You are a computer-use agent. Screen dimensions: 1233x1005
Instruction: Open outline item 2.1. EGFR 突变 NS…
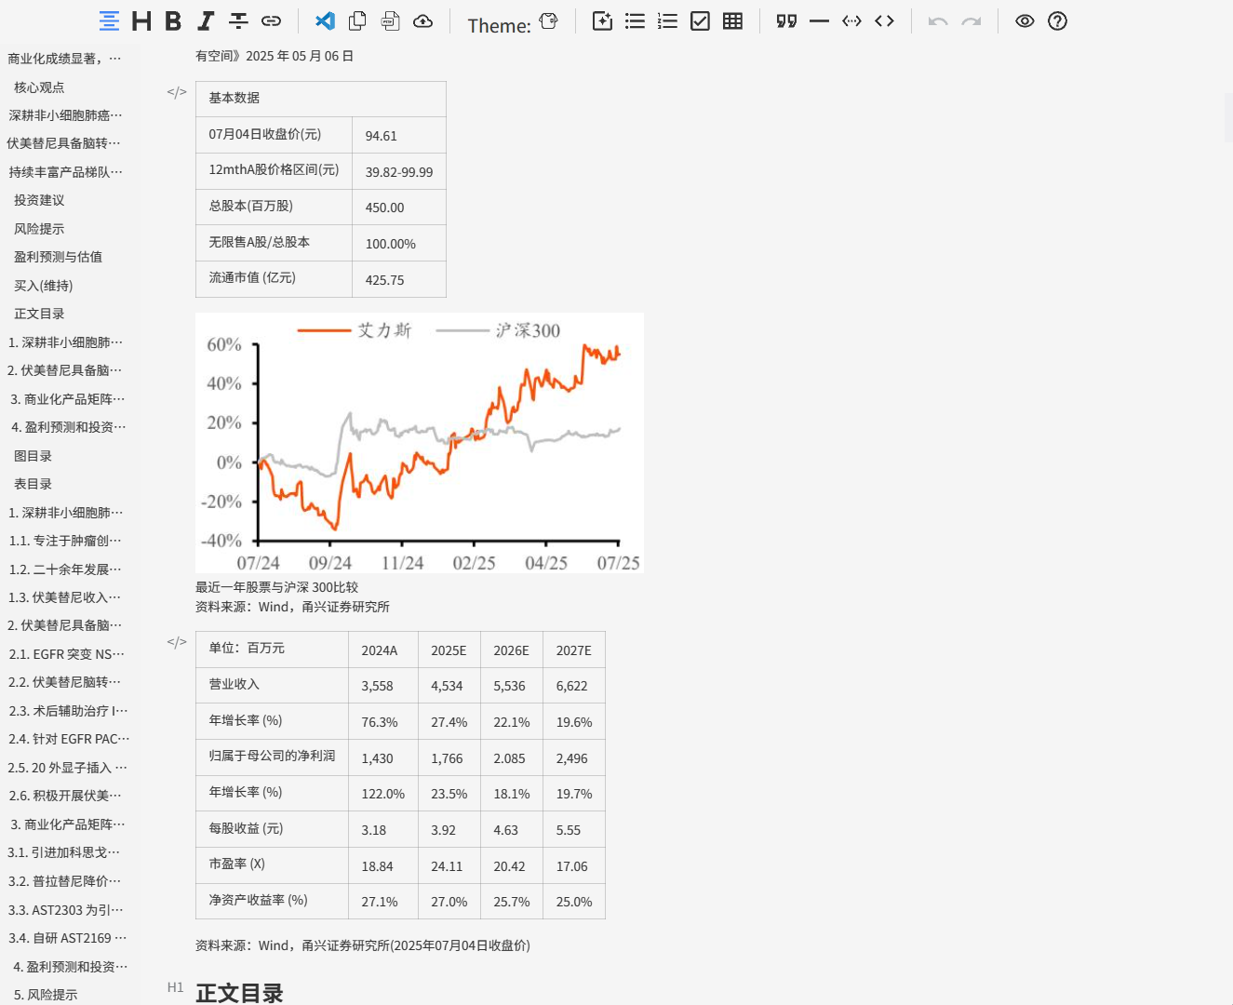point(67,654)
